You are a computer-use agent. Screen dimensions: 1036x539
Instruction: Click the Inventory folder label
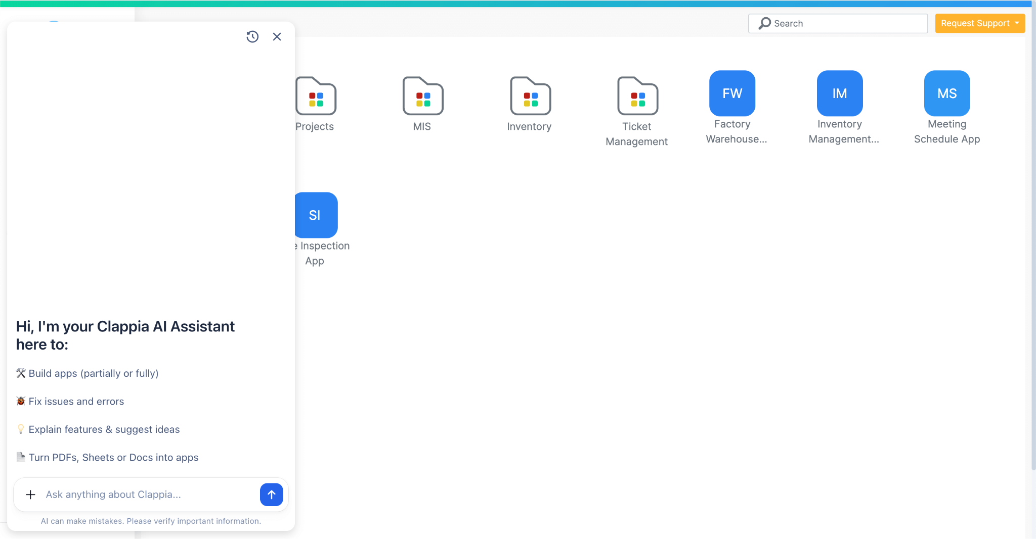(529, 126)
